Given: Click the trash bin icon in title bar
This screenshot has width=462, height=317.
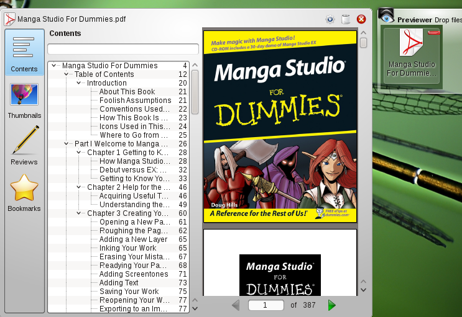Looking at the screenshot, I should pos(346,19).
